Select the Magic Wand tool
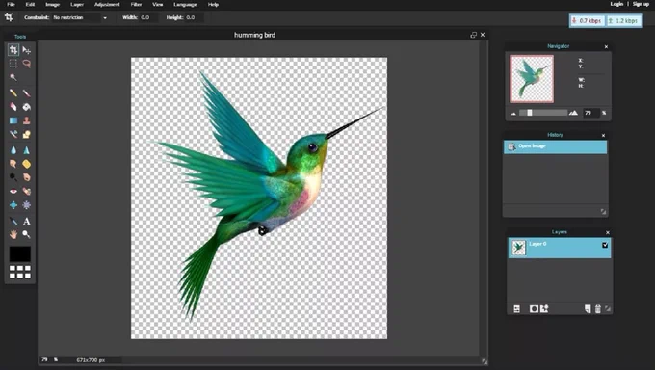 pyautogui.click(x=13, y=77)
